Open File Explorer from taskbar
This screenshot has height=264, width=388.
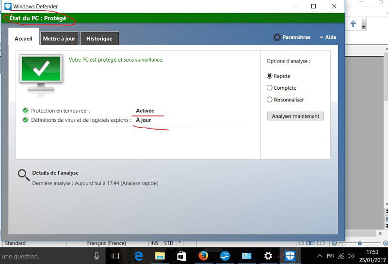click(x=160, y=256)
